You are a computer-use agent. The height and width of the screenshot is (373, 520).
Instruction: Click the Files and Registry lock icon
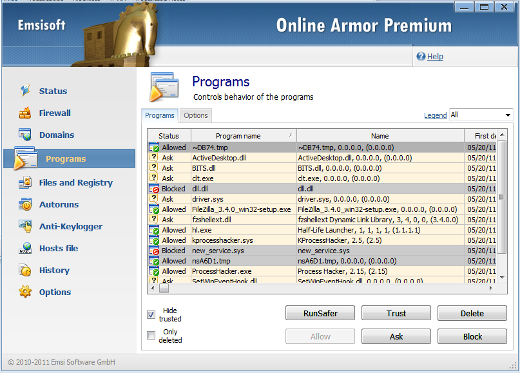click(x=25, y=182)
